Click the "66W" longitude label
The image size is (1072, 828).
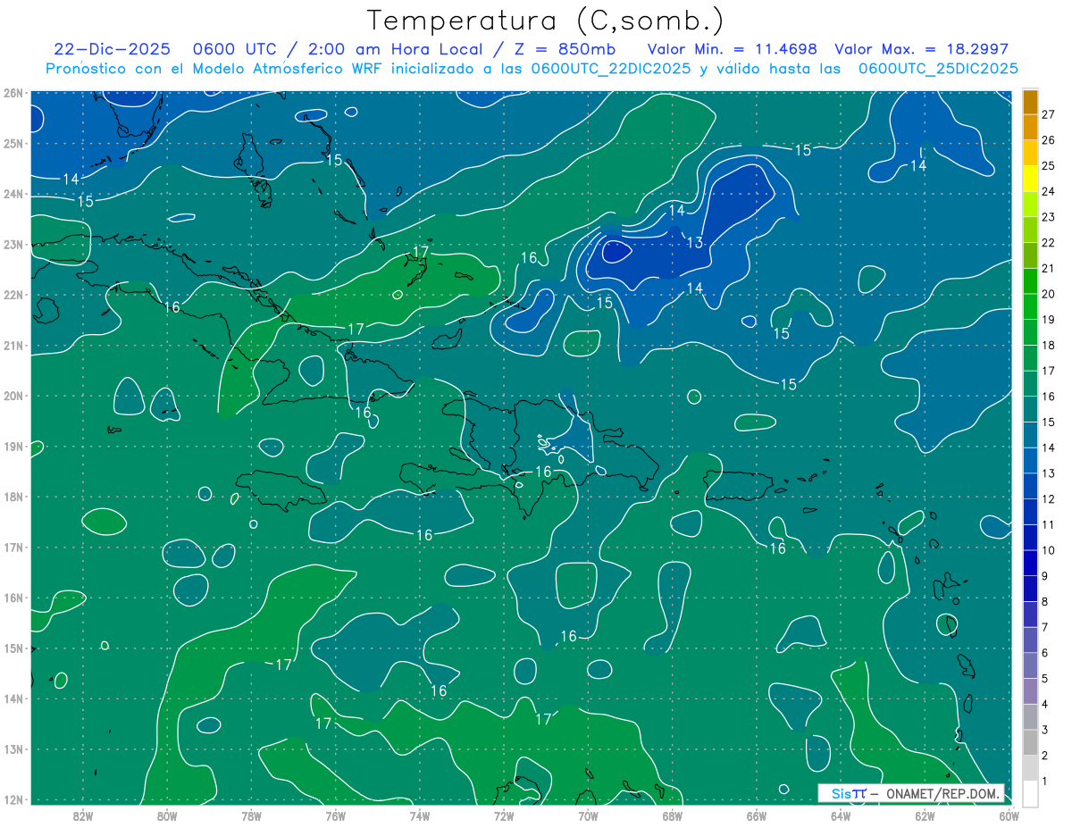(x=757, y=815)
